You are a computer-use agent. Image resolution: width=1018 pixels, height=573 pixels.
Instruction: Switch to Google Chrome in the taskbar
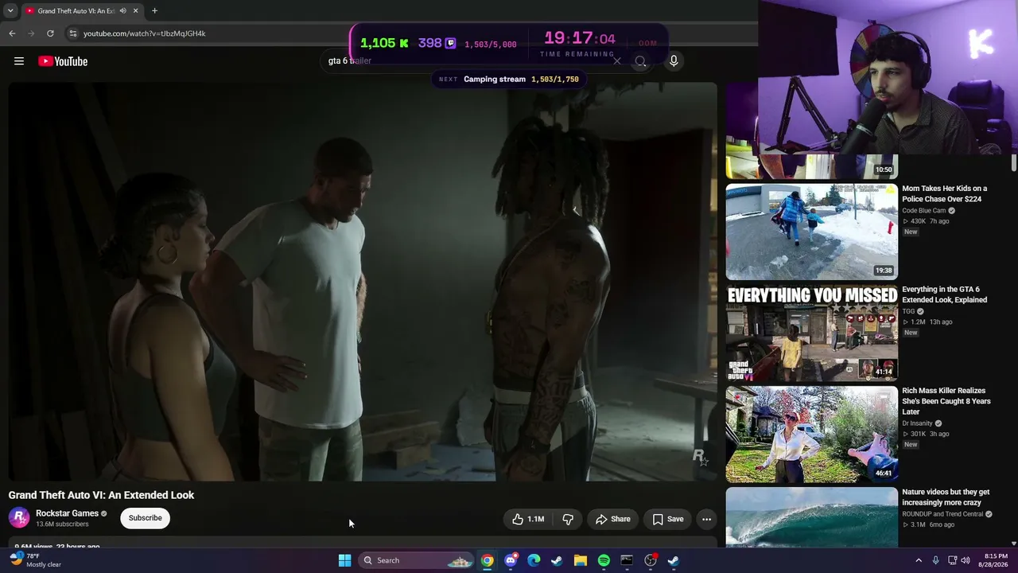click(487, 560)
